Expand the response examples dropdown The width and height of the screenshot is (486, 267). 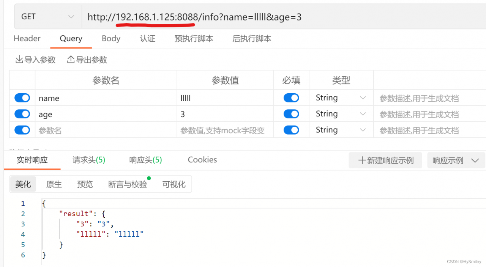point(456,160)
